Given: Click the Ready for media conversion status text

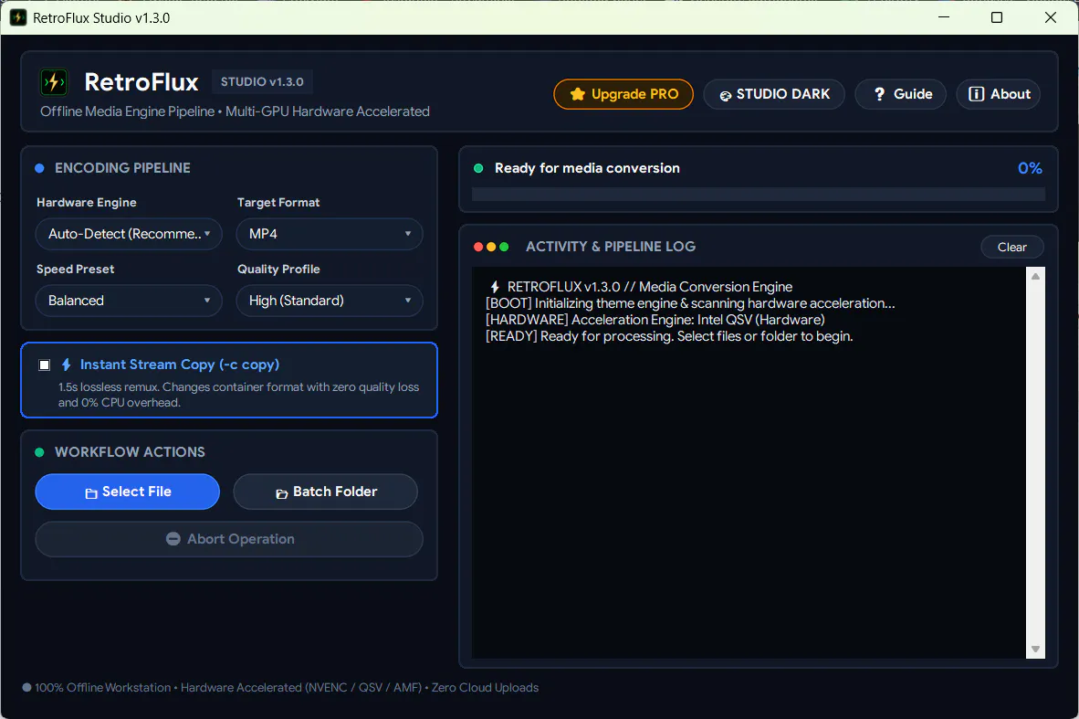Looking at the screenshot, I should (587, 168).
